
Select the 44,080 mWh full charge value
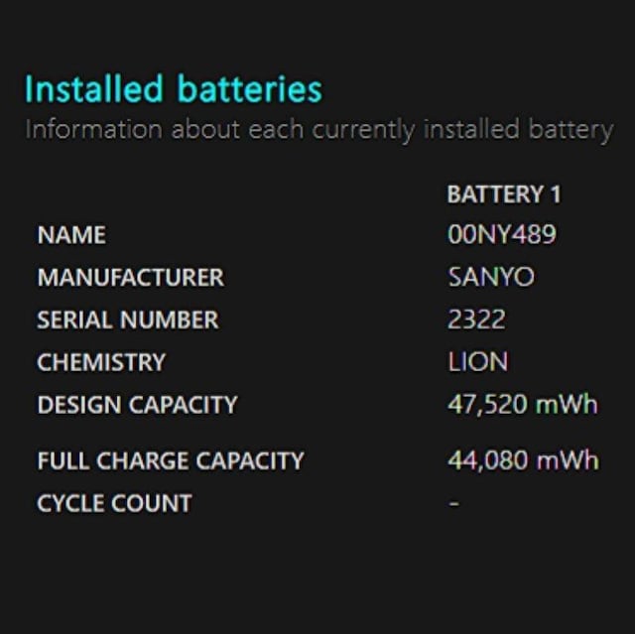[x=523, y=460]
